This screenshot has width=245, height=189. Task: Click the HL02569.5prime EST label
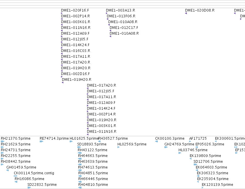tap(132, 144)
